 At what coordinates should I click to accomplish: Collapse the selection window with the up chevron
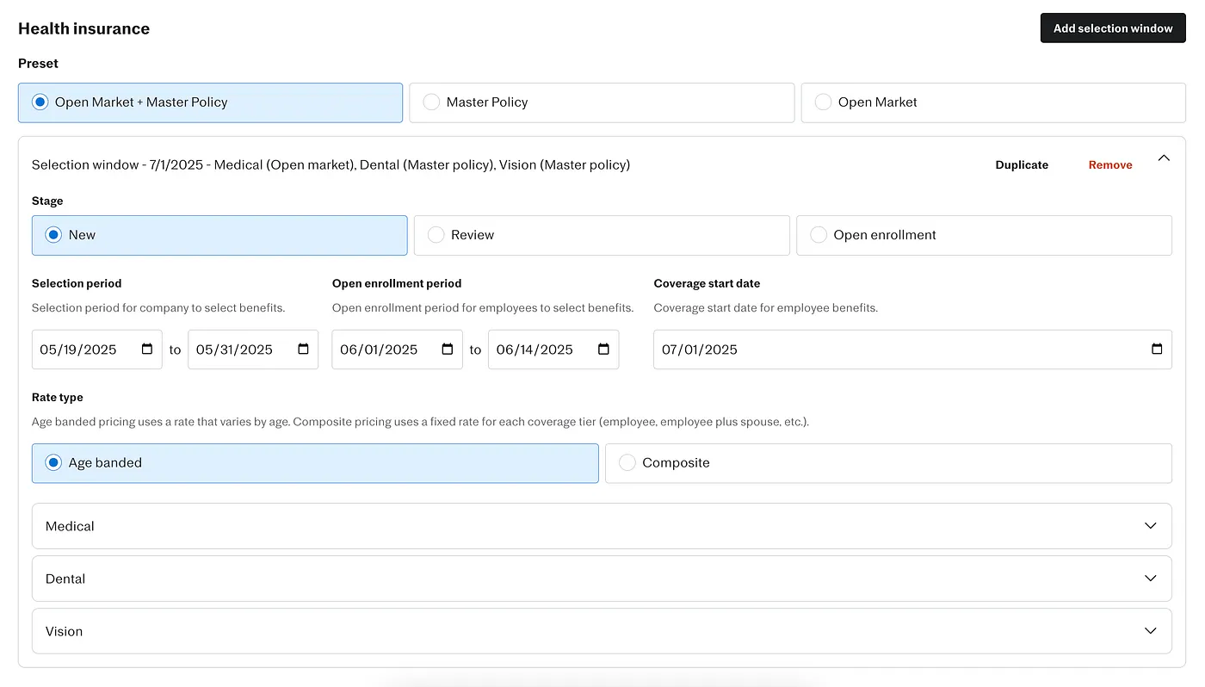coord(1164,158)
